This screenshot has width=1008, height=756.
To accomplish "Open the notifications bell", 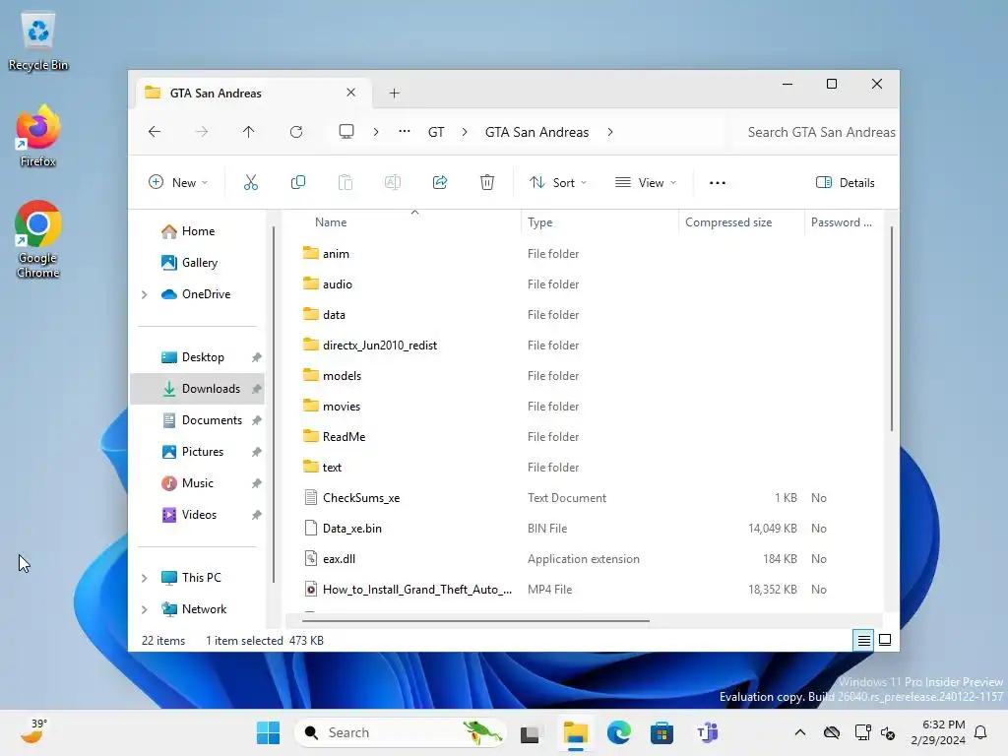I will (x=980, y=732).
